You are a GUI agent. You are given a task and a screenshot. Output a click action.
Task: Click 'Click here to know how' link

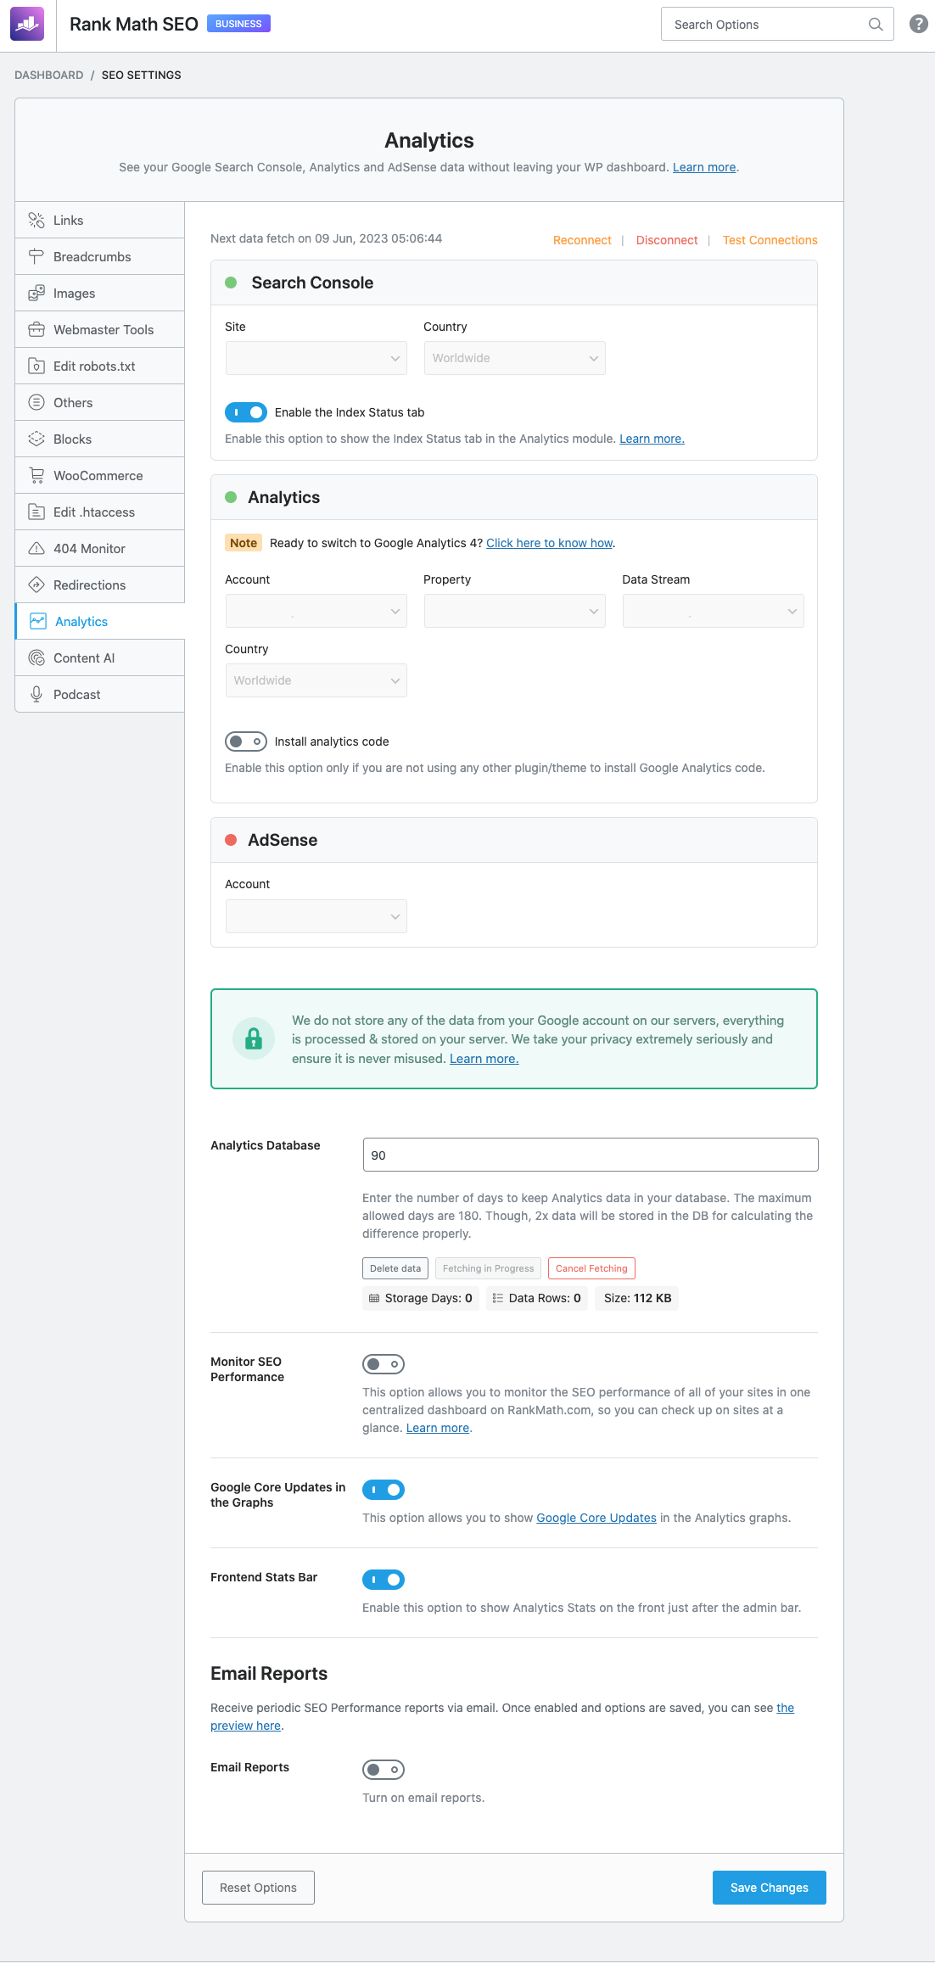click(550, 543)
